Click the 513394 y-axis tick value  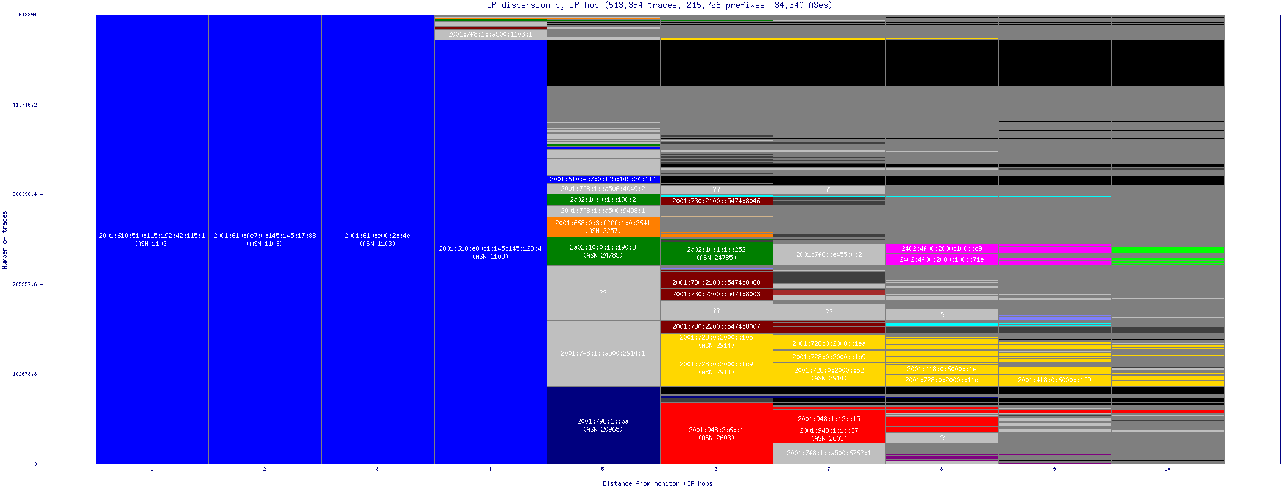click(x=27, y=15)
